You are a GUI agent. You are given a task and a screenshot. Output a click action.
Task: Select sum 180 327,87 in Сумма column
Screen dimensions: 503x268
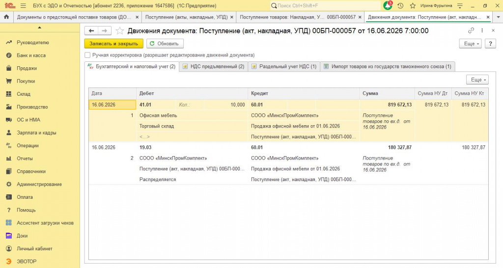coord(400,147)
